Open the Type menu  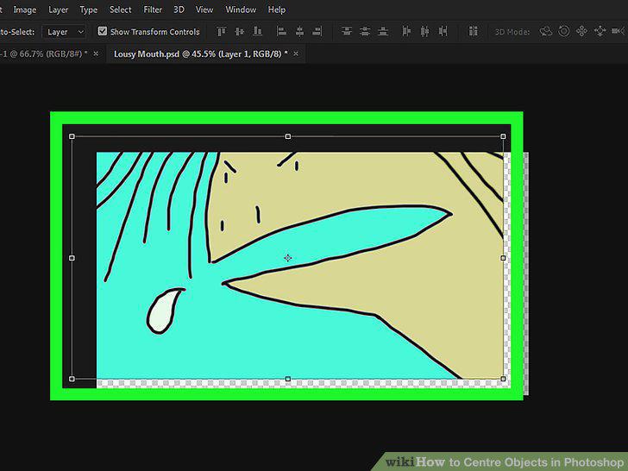[x=89, y=9]
